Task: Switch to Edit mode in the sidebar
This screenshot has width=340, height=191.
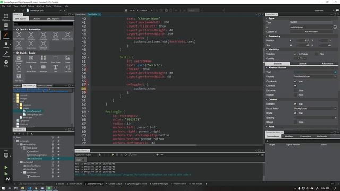Action: [x=6, y=27]
